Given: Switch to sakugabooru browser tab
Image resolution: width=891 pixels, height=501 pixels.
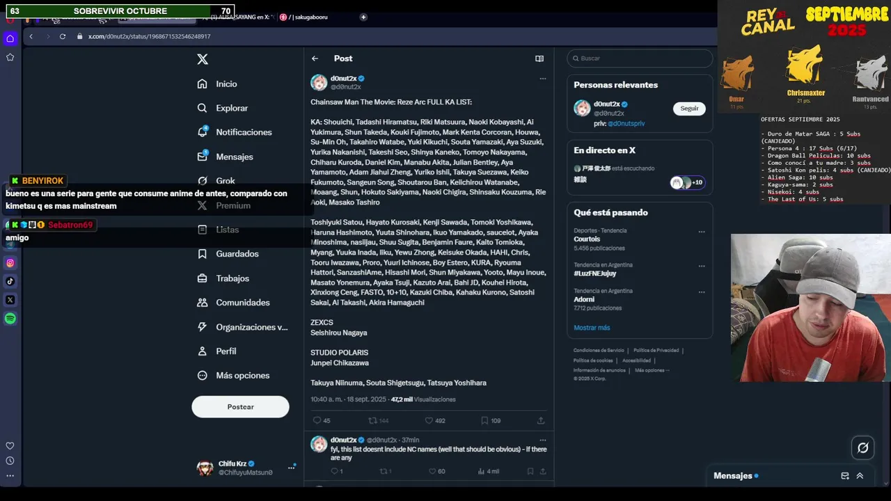Looking at the screenshot, I should click(304, 17).
